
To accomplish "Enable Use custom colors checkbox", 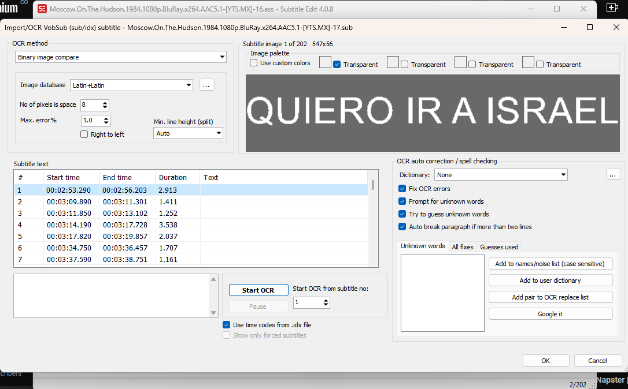I will pyautogui.click(x=253, y=63).
